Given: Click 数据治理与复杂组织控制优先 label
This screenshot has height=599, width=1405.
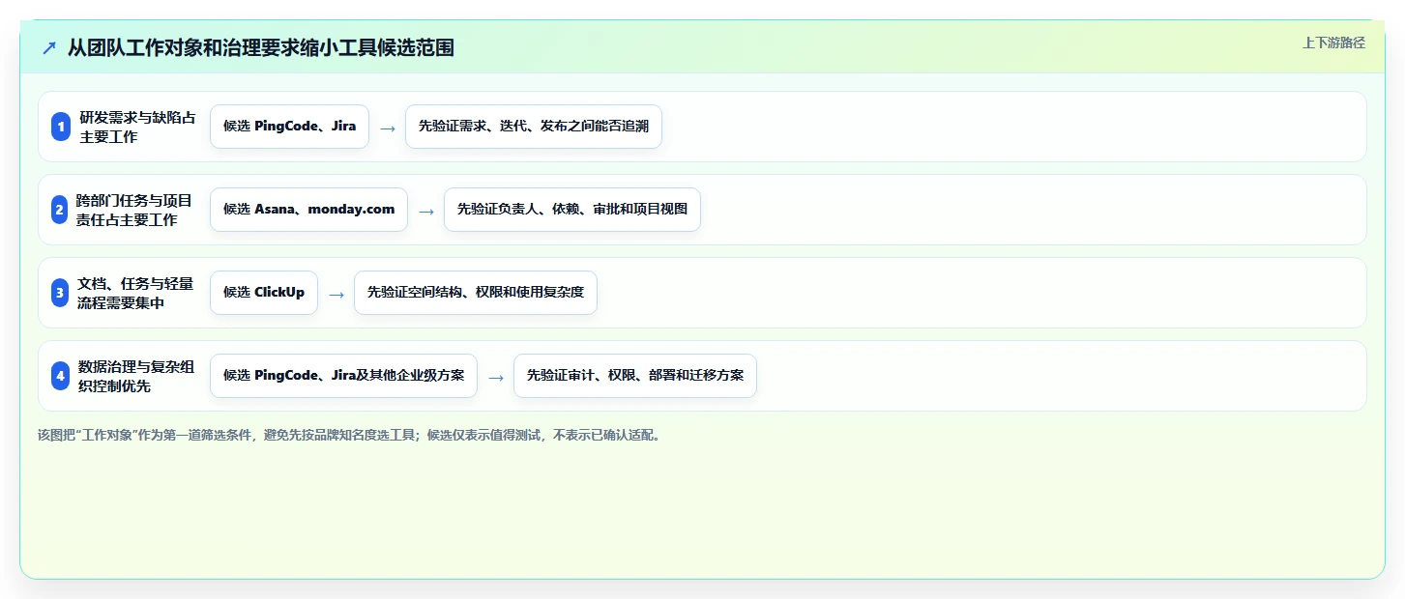Looking at the screenshot, I should pos(135,376).
